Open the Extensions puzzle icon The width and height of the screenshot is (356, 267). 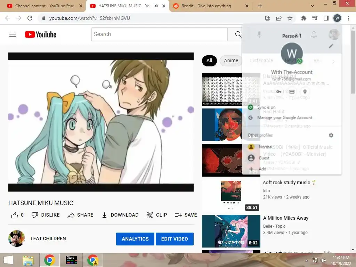304,18
